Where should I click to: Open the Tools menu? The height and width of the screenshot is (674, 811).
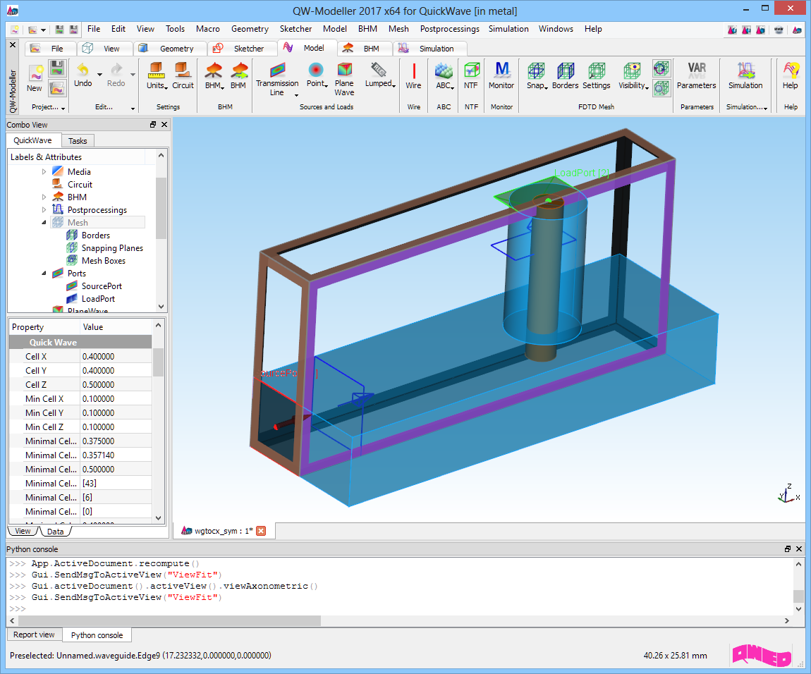(x=175, y=29)
